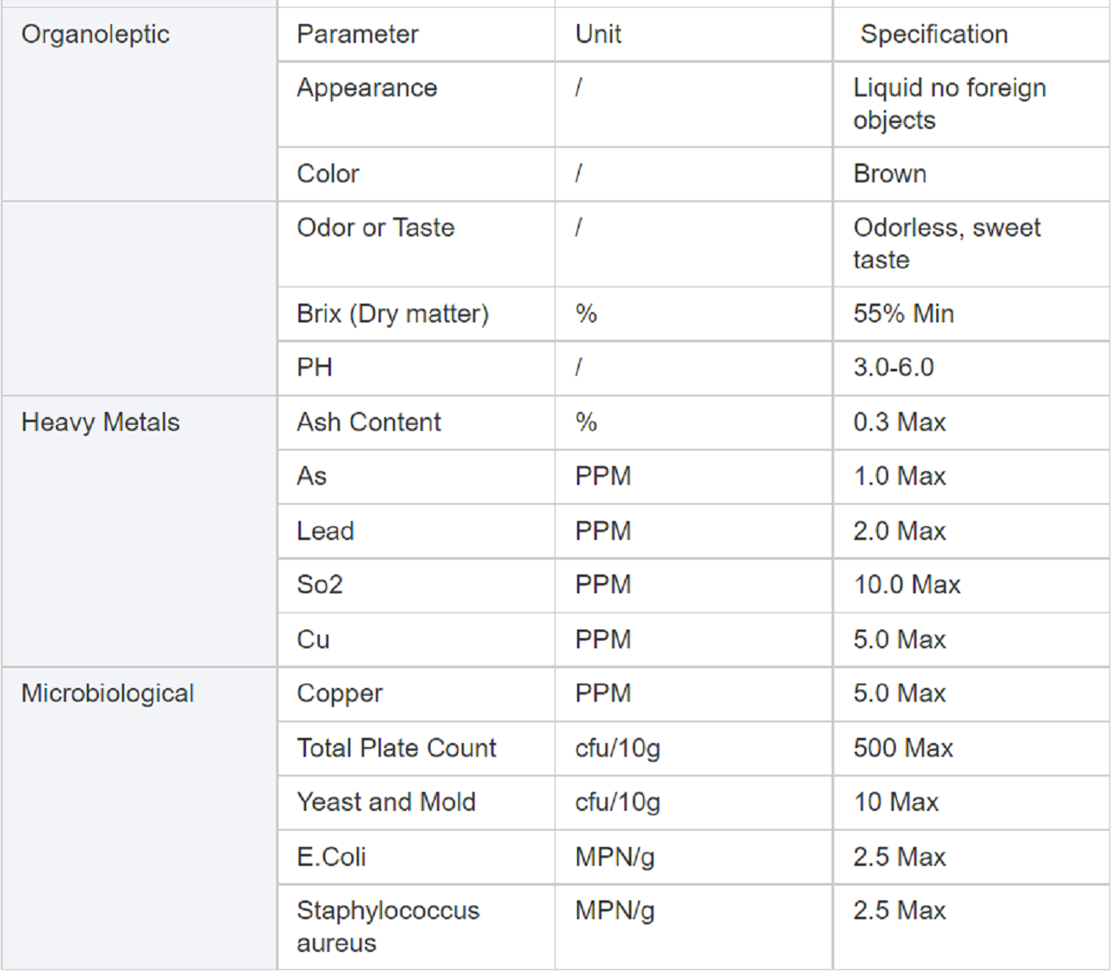1117x976 pixels.
Task: Select the Total Plate Count cell
Action: [x=416, y=748]
